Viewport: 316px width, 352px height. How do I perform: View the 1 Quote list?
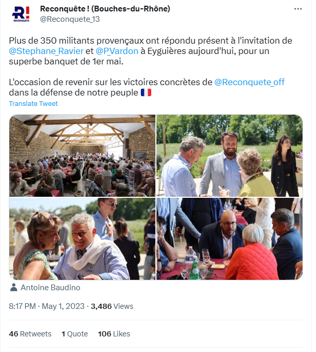coord(75,334)
